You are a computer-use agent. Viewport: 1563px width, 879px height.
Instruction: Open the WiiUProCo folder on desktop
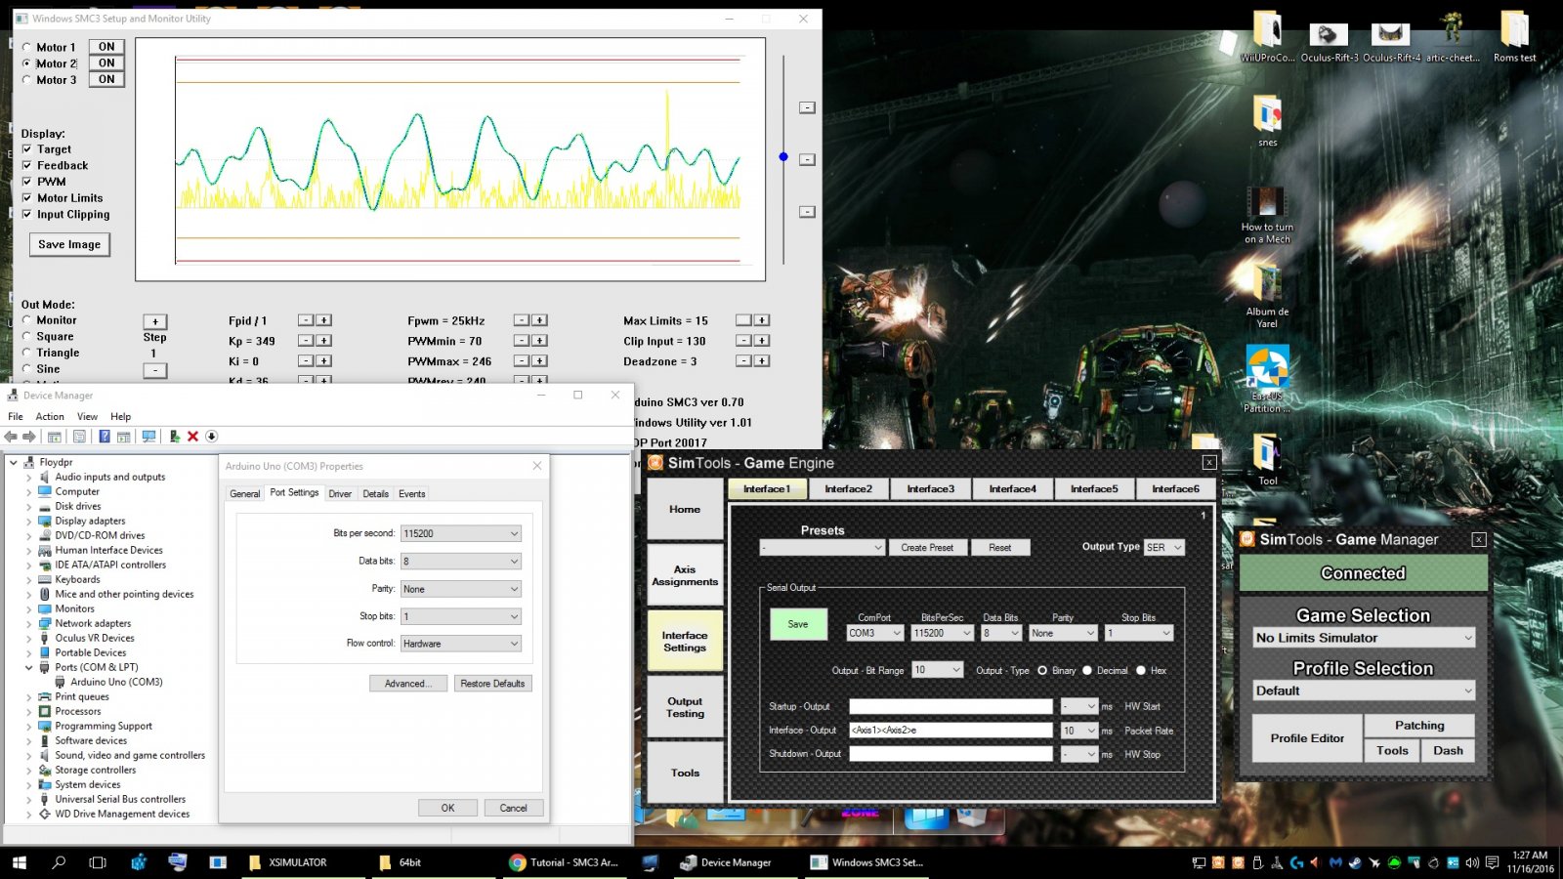[x=1267, y=37]
